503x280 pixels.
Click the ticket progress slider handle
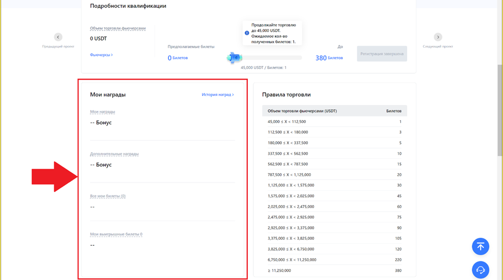(x=234, y=58)
